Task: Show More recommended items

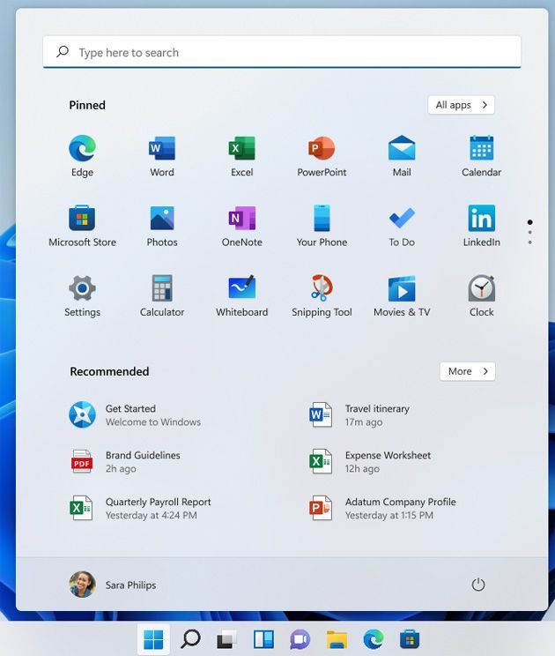Action: pyautogui.click(x=467, y=371)
